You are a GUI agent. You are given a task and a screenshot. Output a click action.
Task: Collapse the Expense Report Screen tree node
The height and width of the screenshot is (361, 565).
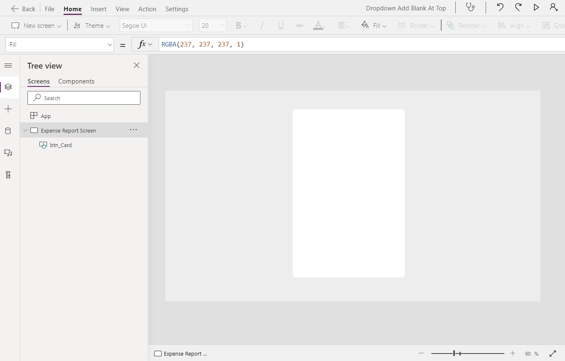(25, 130)
